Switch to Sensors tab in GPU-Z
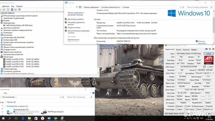The height and width of the screenshot is (121, 215). (x=179, y=50)
